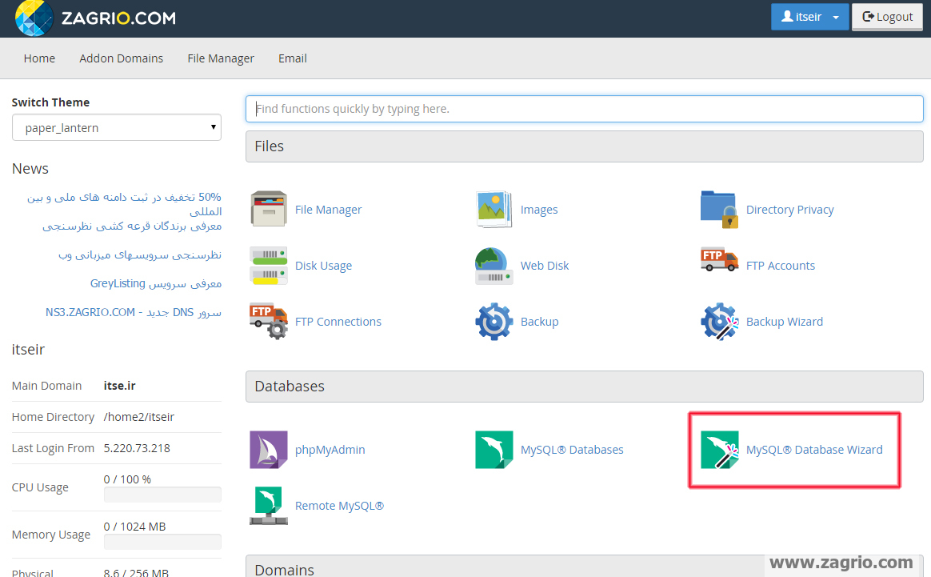The image size is (931, 577).
Task: Click the phpMyAdmin text link
Action: pyautogui.click(x=330, y=450)
